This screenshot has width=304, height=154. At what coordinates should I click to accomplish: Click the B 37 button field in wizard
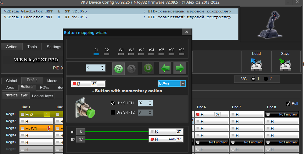tap(88, 84)
